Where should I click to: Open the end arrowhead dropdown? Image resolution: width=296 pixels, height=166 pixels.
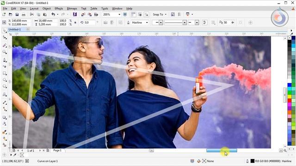pyautogui.click(x=197, y=23)
